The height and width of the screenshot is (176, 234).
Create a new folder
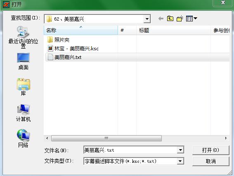click(x=180, y=19)
